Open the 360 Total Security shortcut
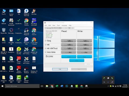The height and width of the screenshot is (96, 129). pos(19,50)
